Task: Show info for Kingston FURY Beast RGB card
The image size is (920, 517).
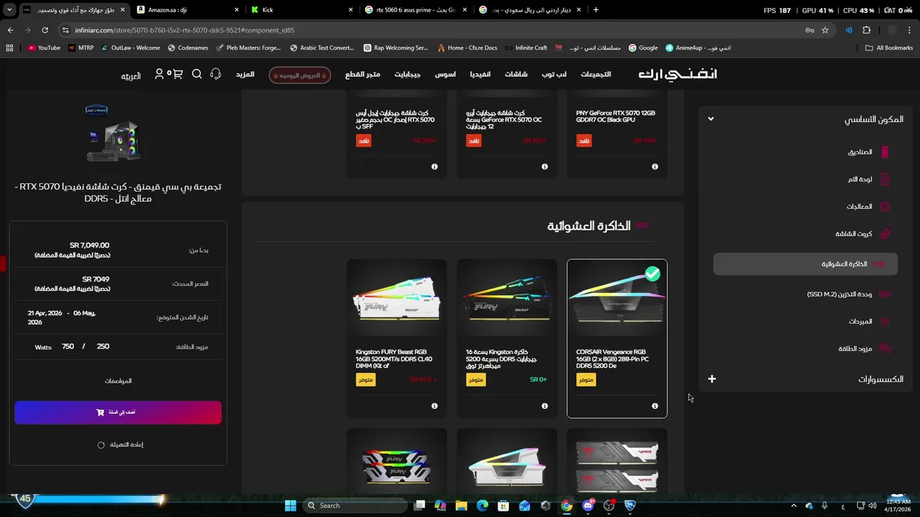Action: (435, 406)
